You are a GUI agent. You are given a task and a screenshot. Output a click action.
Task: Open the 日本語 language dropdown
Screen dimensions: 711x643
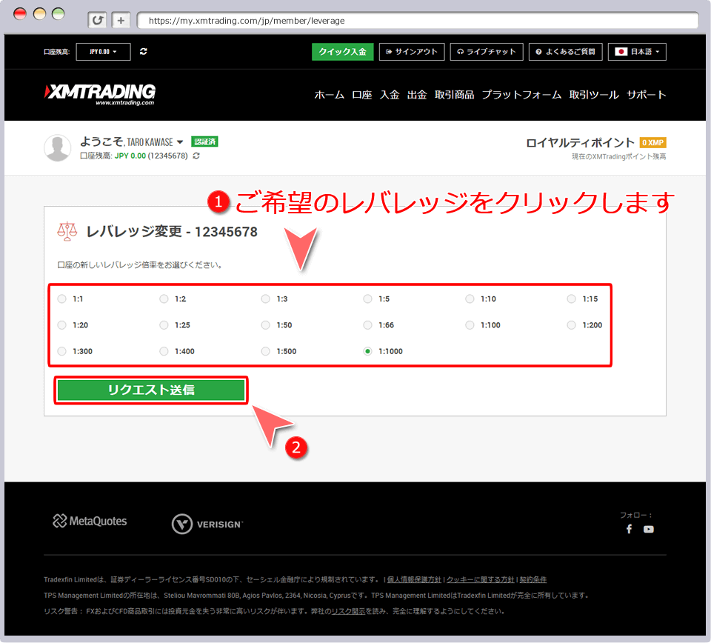pyautogui.click(x=637, y=52)
